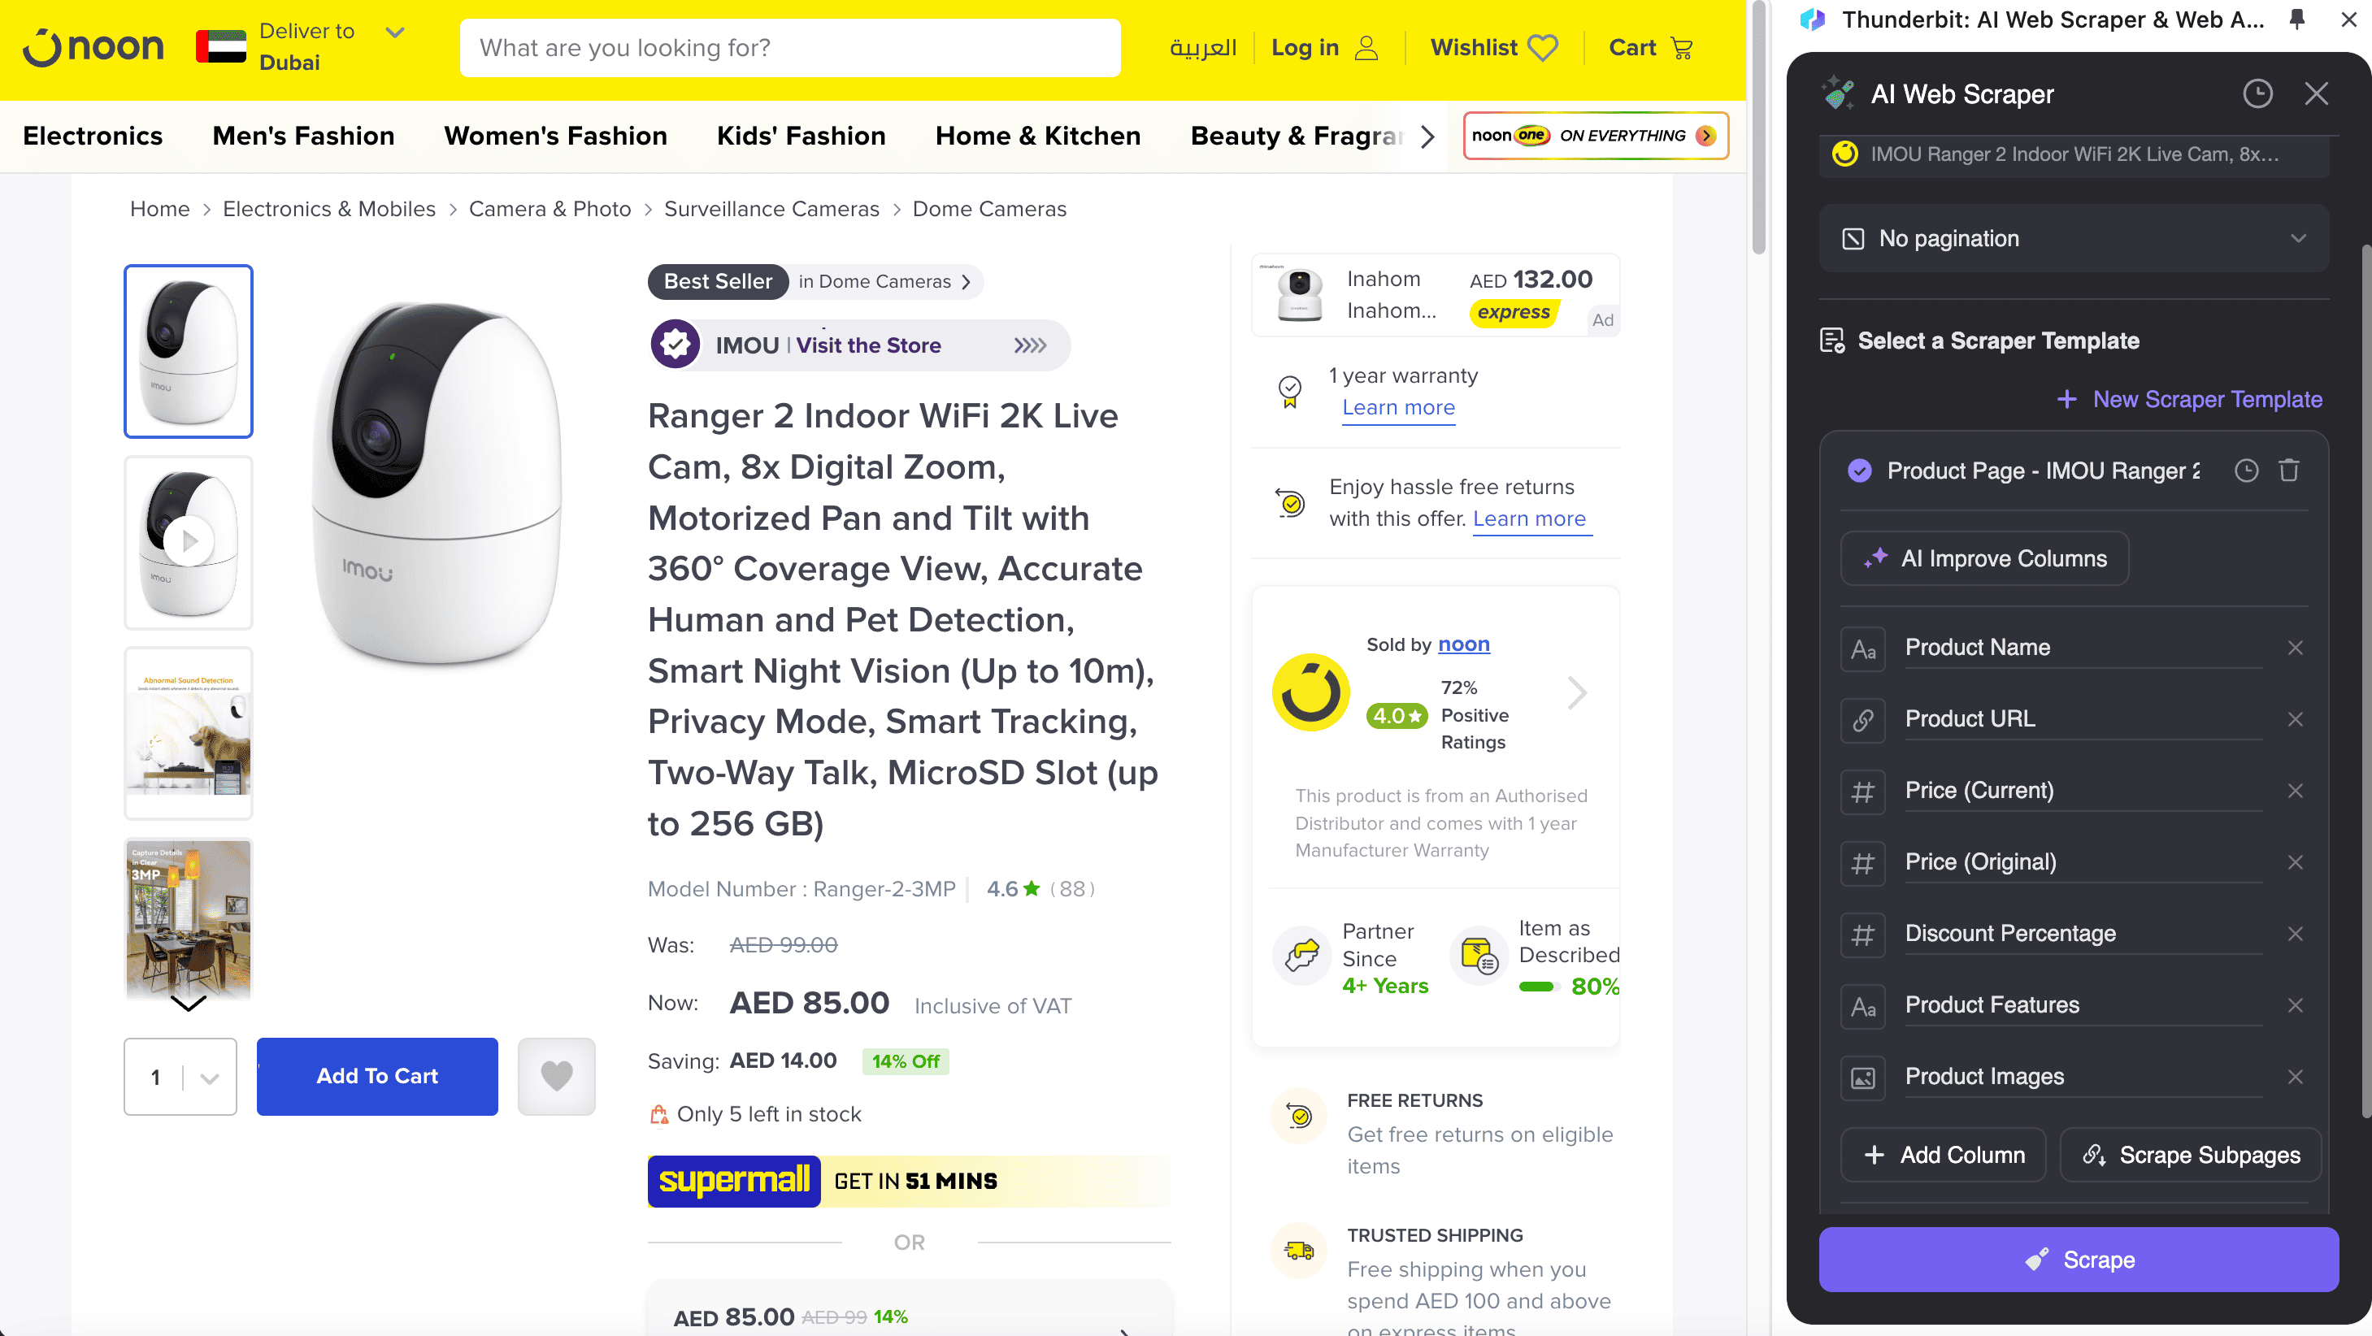The height and width of the screenshot is (1336, 2372).
Task: Expand the quantity selector dropdown
Action: [209, 1078]
